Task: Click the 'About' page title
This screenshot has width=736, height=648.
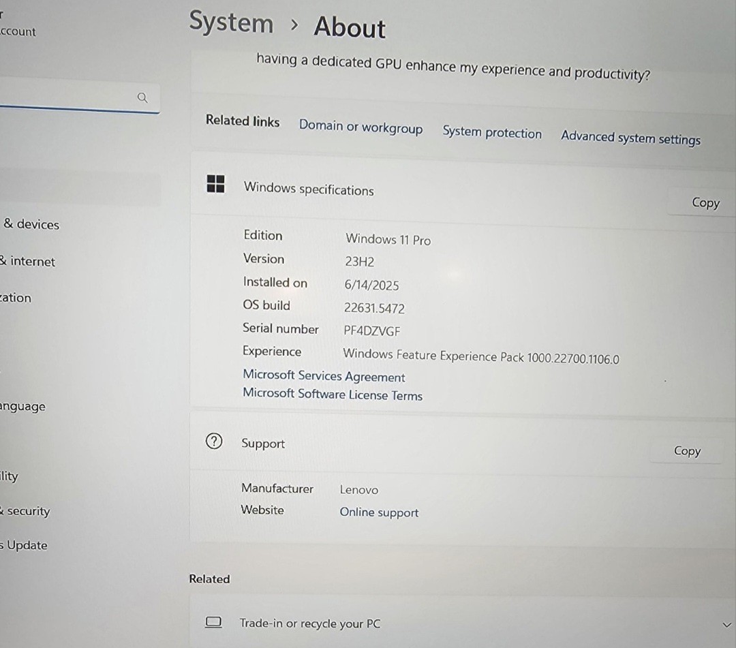Action: pos(350,27)
